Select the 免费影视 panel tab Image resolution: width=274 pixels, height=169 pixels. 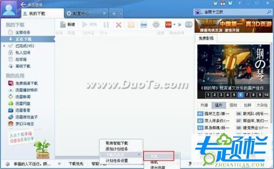pos(206,38)
